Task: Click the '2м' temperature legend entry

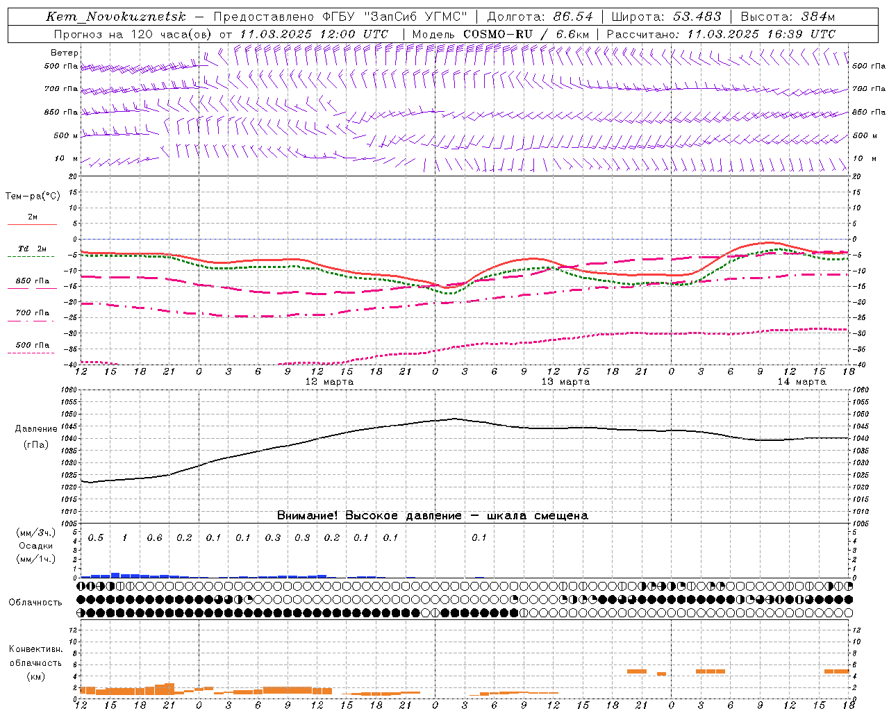Action: [x=33, y=217]
